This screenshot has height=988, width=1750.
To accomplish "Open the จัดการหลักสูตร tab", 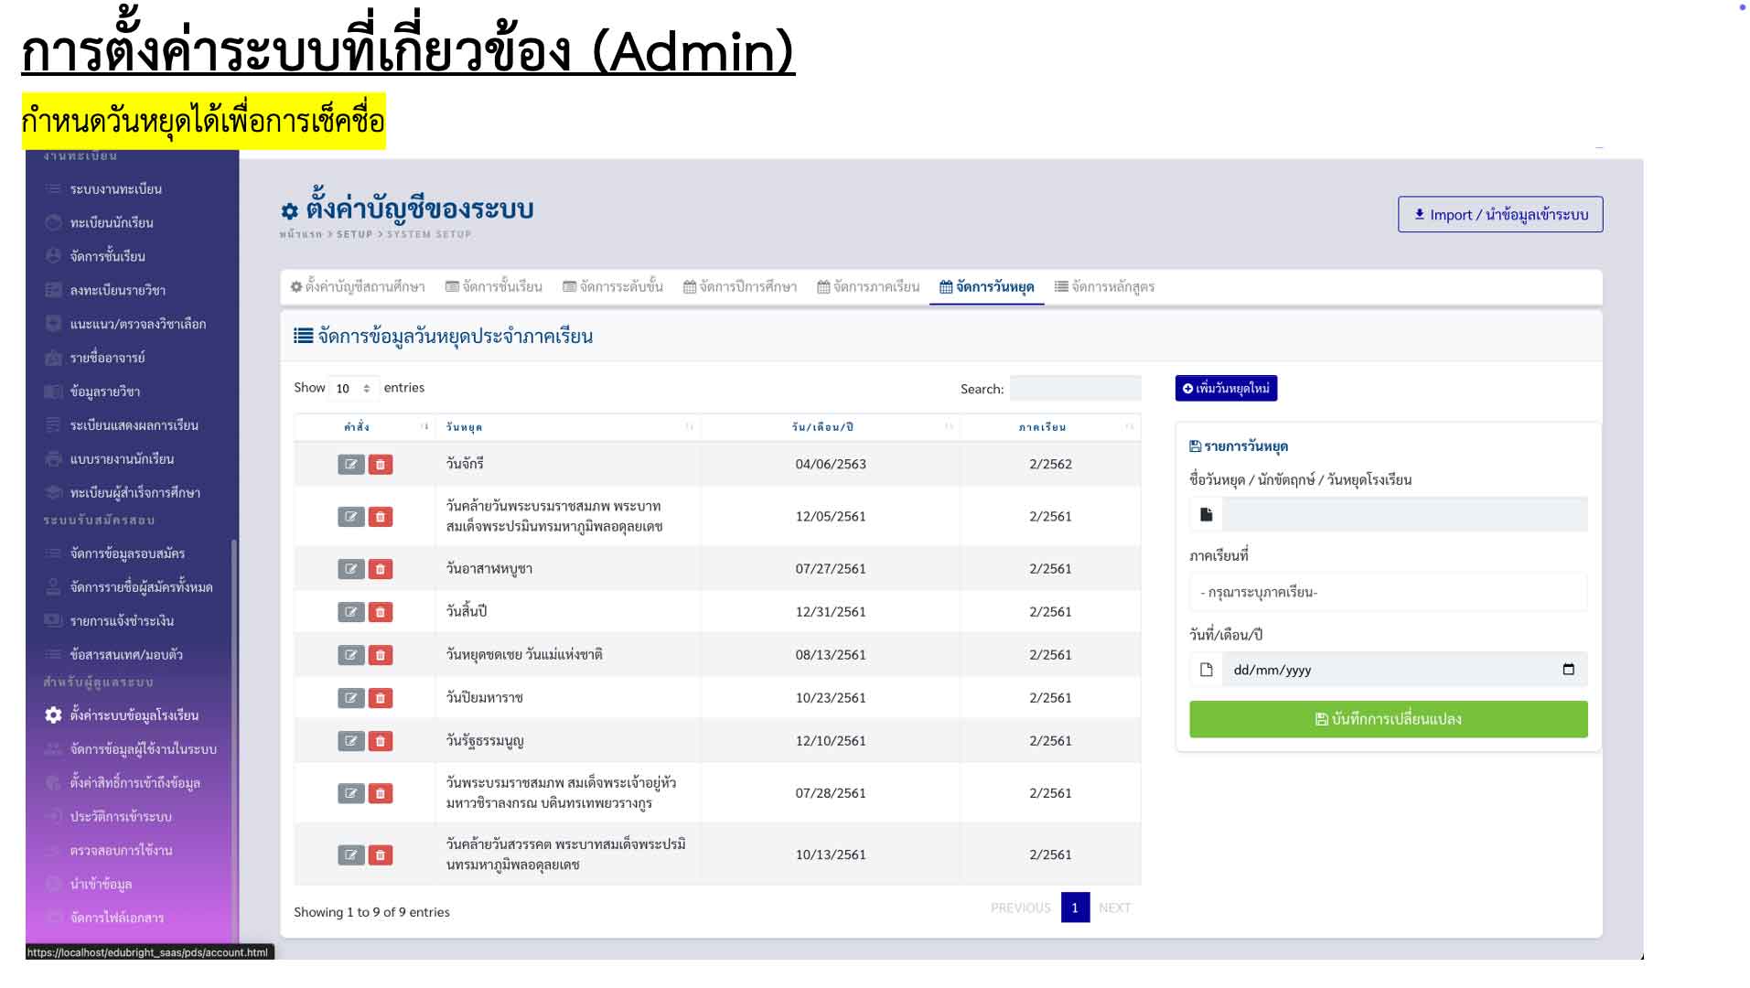I will pyautogui.click(x=1104, y=287).
